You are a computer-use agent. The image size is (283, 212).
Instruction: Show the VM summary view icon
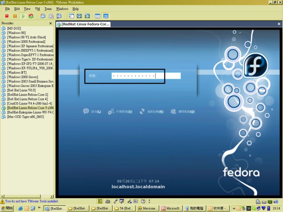pyautogui.click(x=98, y=16)
